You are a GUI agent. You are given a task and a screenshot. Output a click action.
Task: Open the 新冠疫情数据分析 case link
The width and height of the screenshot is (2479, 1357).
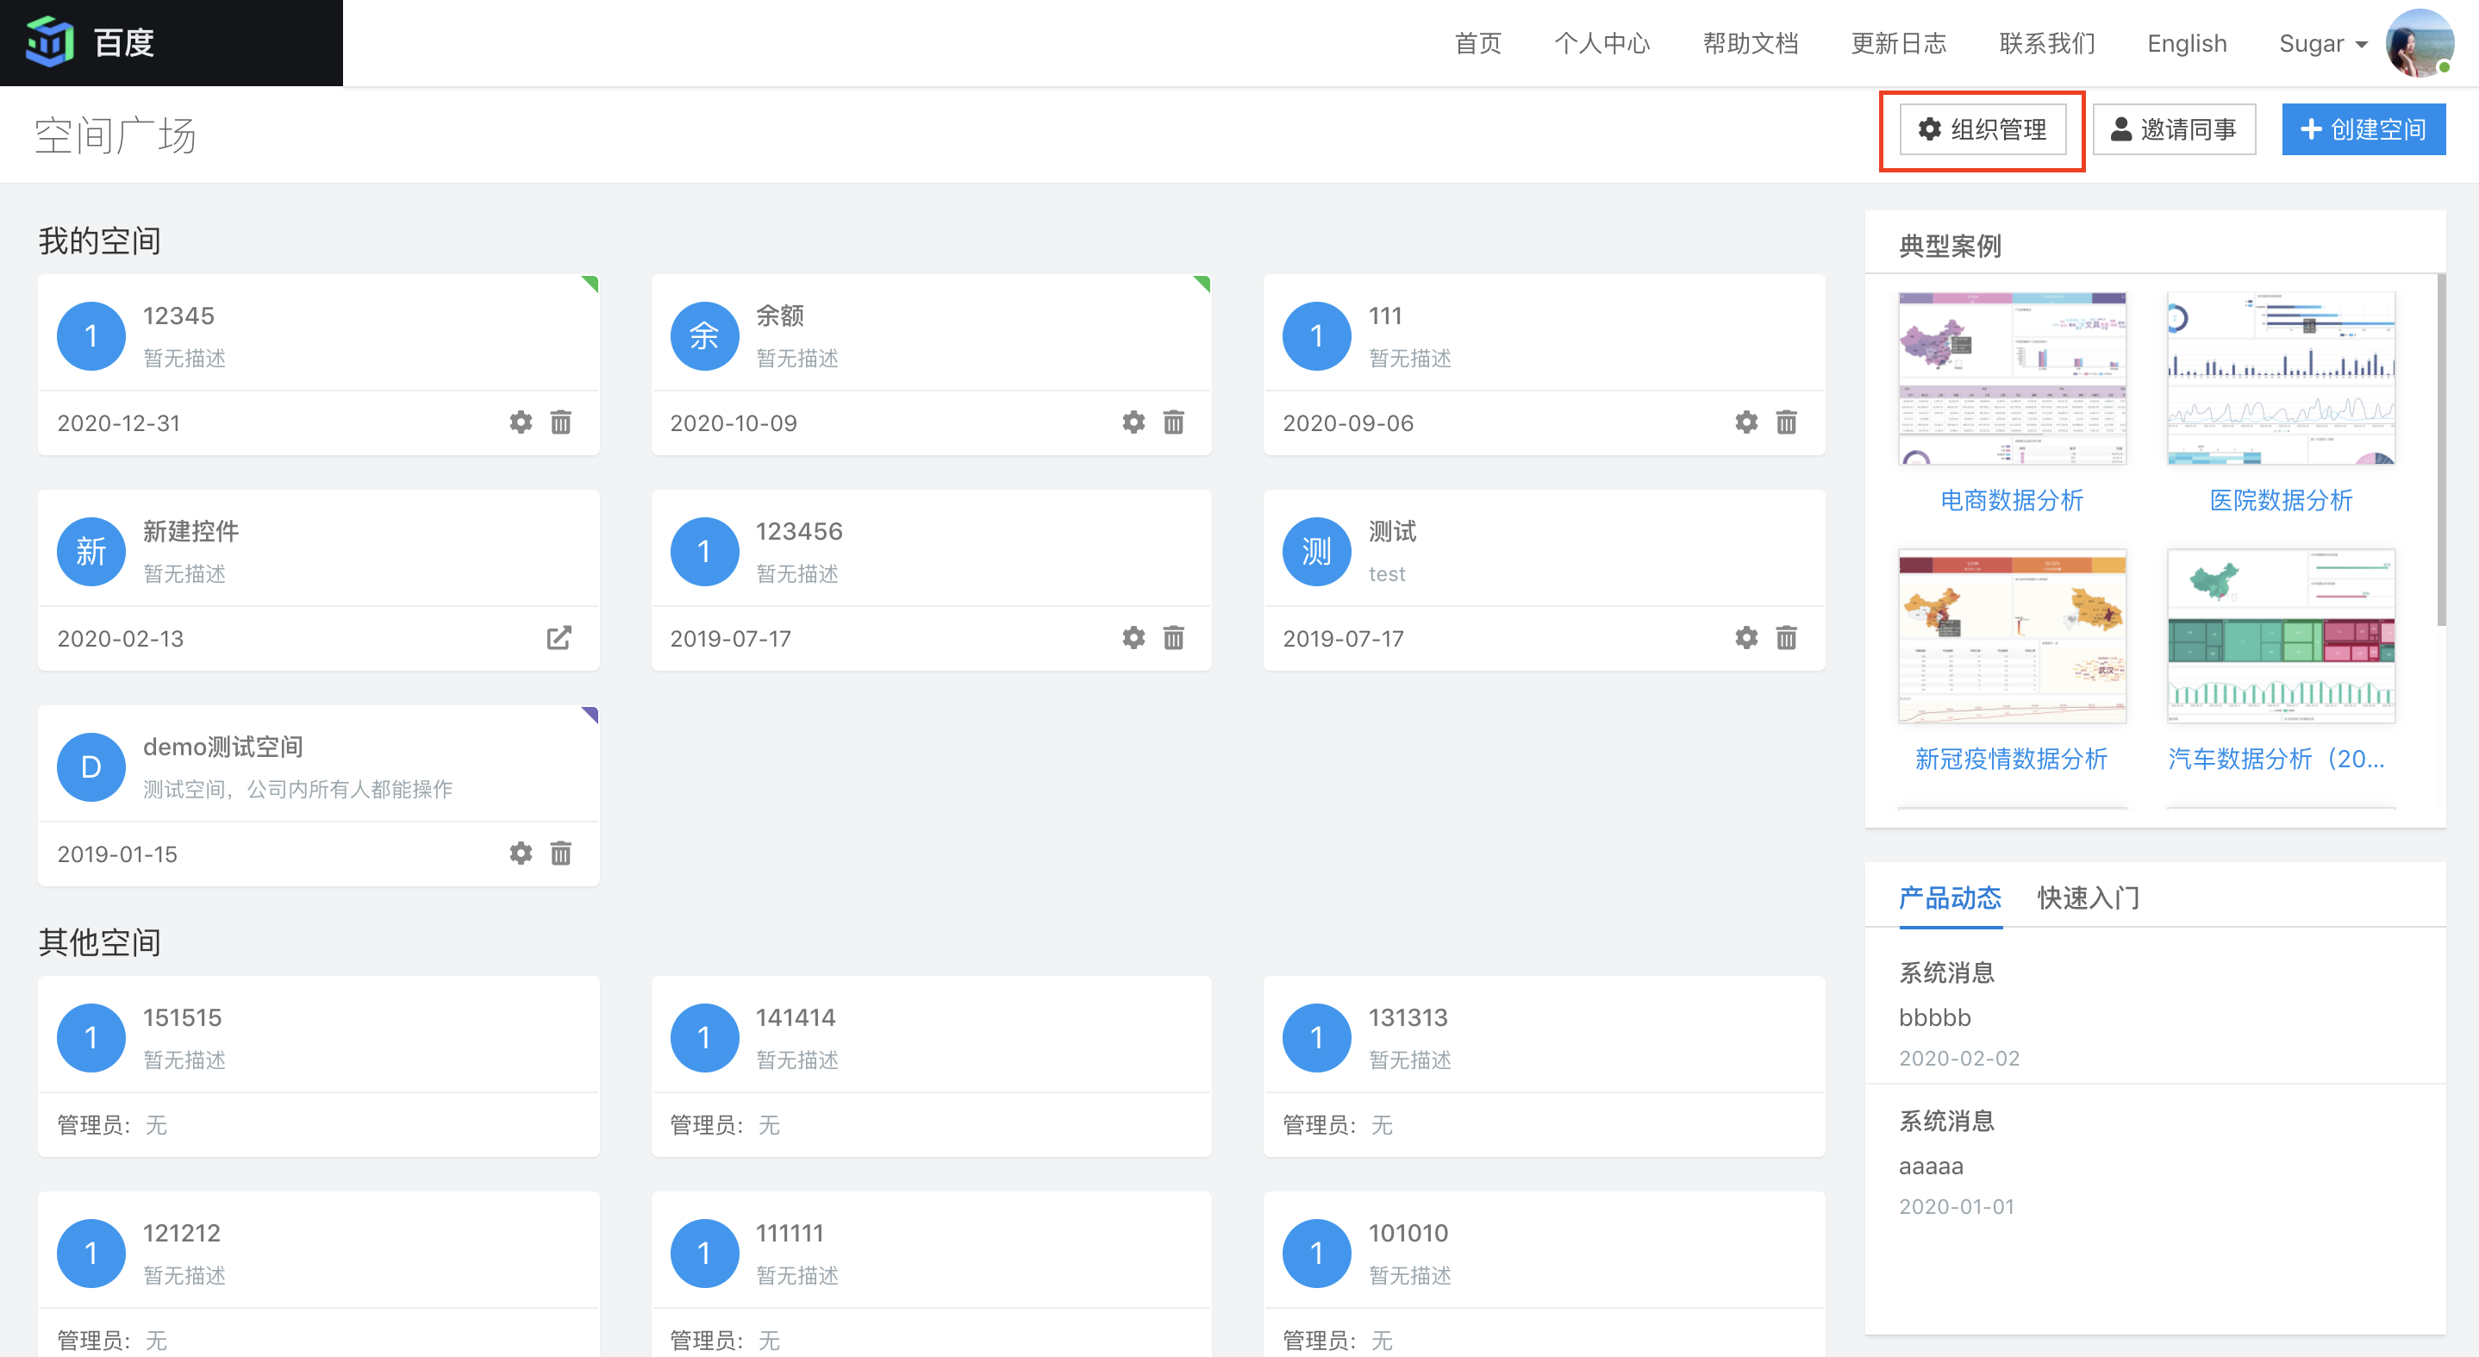point(2011,759)
